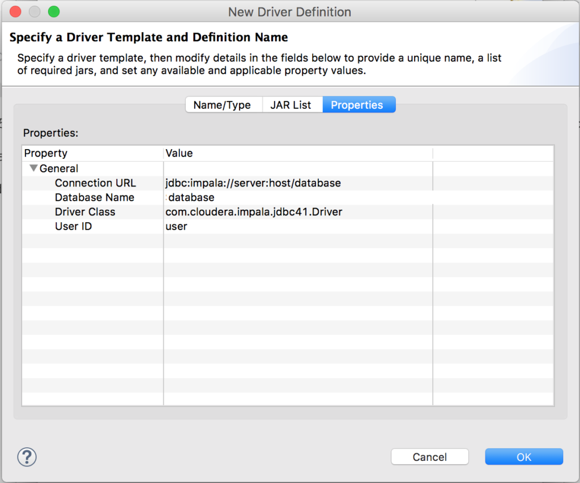Image resolution: width=580 pixels, height=483 pixels.
Task: Switch to the Name/Type tab
Action: click(222, 105)
